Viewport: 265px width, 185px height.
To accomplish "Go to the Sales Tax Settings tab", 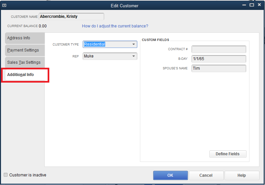I will 25,62.
